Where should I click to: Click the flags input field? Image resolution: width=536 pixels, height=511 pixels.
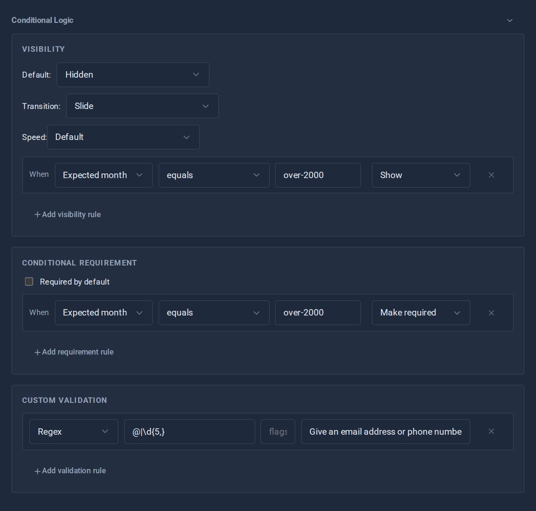point(278,432)
